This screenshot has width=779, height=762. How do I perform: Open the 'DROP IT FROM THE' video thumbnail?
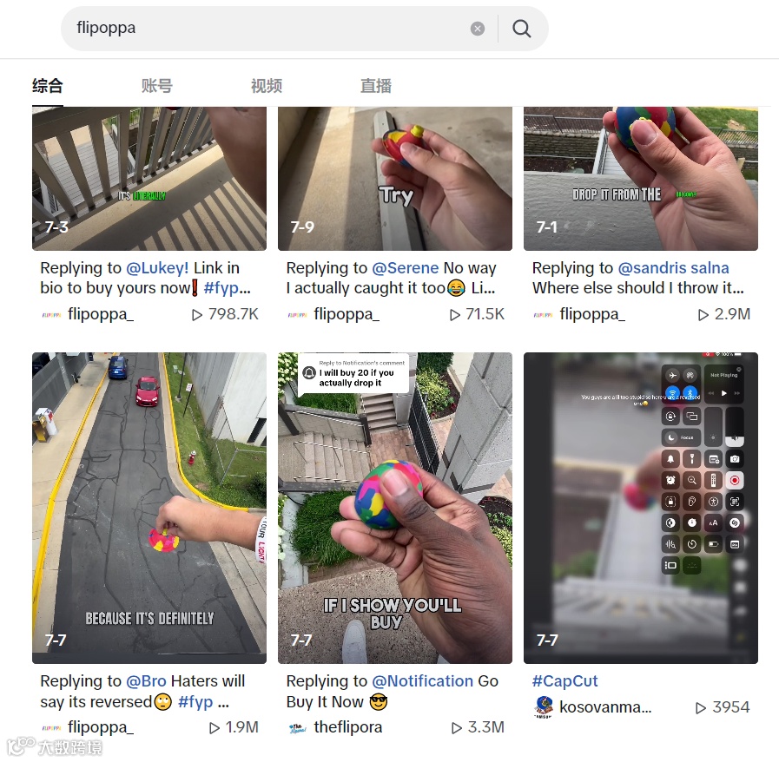tap(641, 178)
